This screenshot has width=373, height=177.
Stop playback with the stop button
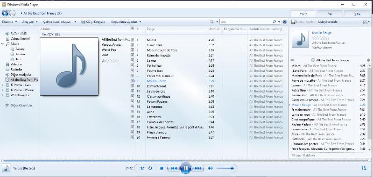[162, 168]
